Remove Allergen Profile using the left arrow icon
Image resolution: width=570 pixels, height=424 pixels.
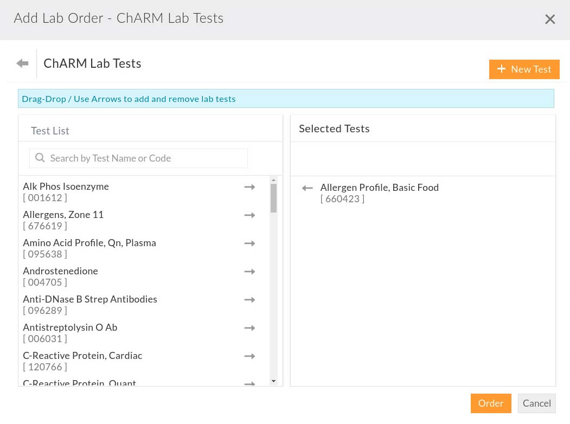click(x=307, y=188)
